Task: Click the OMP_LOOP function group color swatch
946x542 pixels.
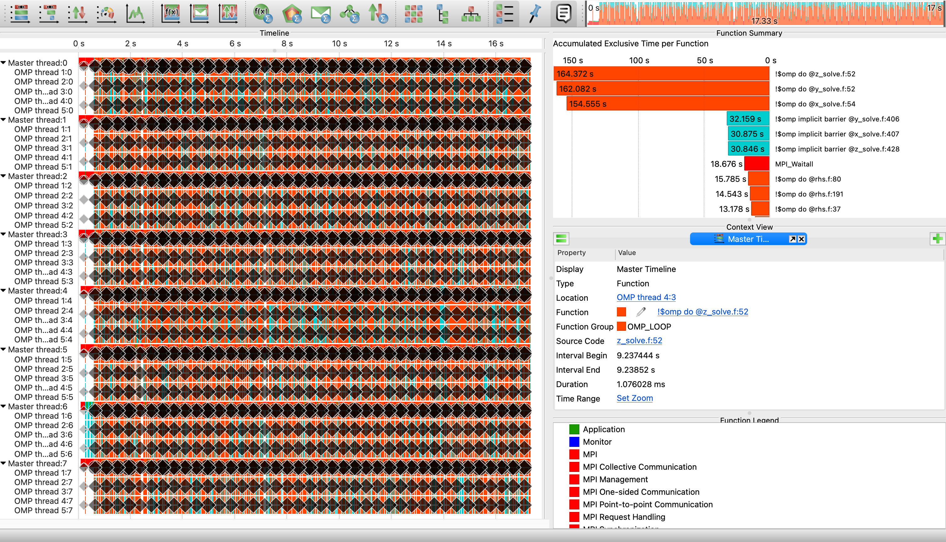Action: click(x=621, y=326)
